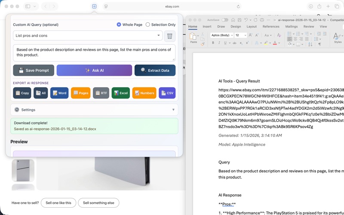Select the PS5 product thumbnail image
Image resolution: width=344 pixels, height=215 pixels.
tap(23, 170)
